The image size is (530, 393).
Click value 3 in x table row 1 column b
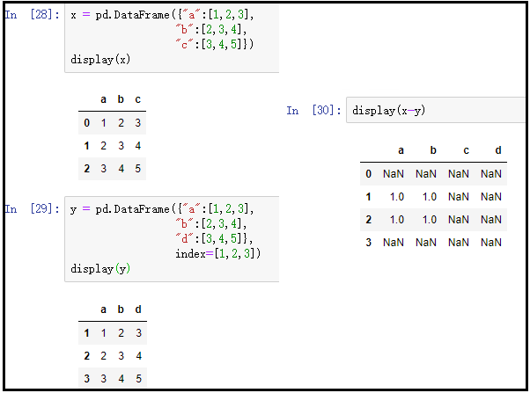pyautogui.click(x=121, y=146)
